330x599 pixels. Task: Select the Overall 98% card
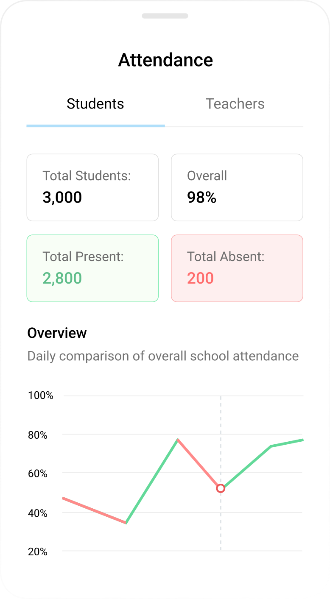pos(237,187)
